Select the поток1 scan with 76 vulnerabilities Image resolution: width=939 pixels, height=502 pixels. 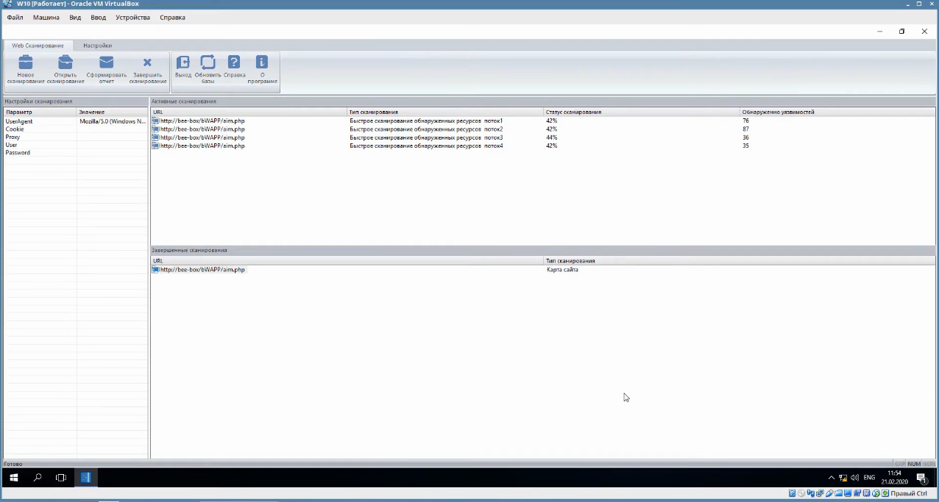coord(294,121)
